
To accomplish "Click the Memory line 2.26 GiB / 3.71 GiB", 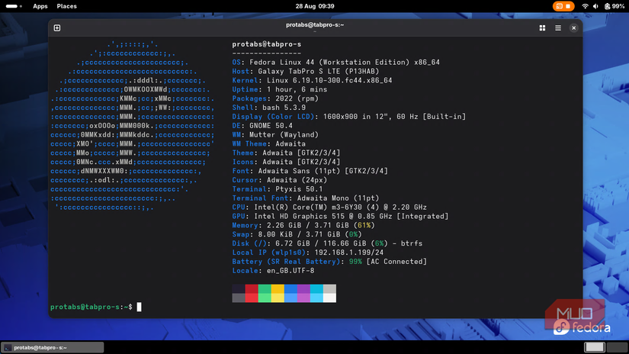I will 303,225.
